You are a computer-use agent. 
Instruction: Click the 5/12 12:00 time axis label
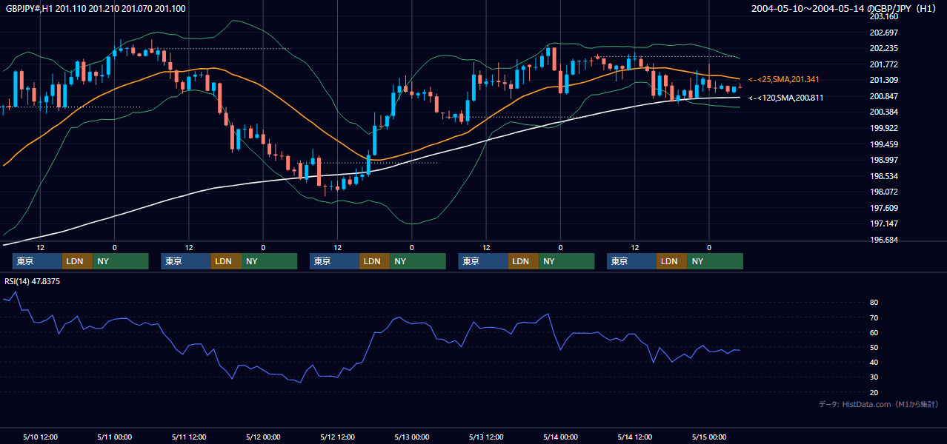[338, 437]
